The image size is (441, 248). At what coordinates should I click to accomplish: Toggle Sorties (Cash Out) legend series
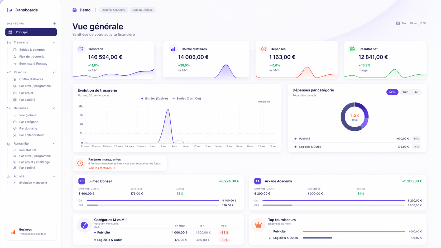coord(187,99)
